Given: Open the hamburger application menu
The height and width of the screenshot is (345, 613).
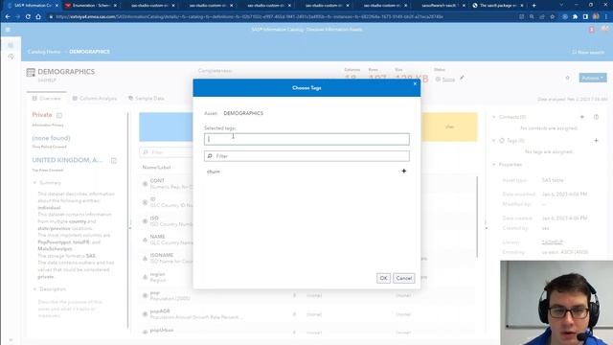Looking at the screenshot, I should coord(8,30).
